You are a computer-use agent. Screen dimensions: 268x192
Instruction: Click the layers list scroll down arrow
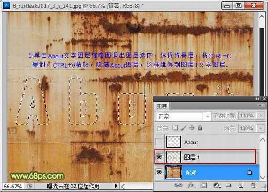tap(263, 177)
